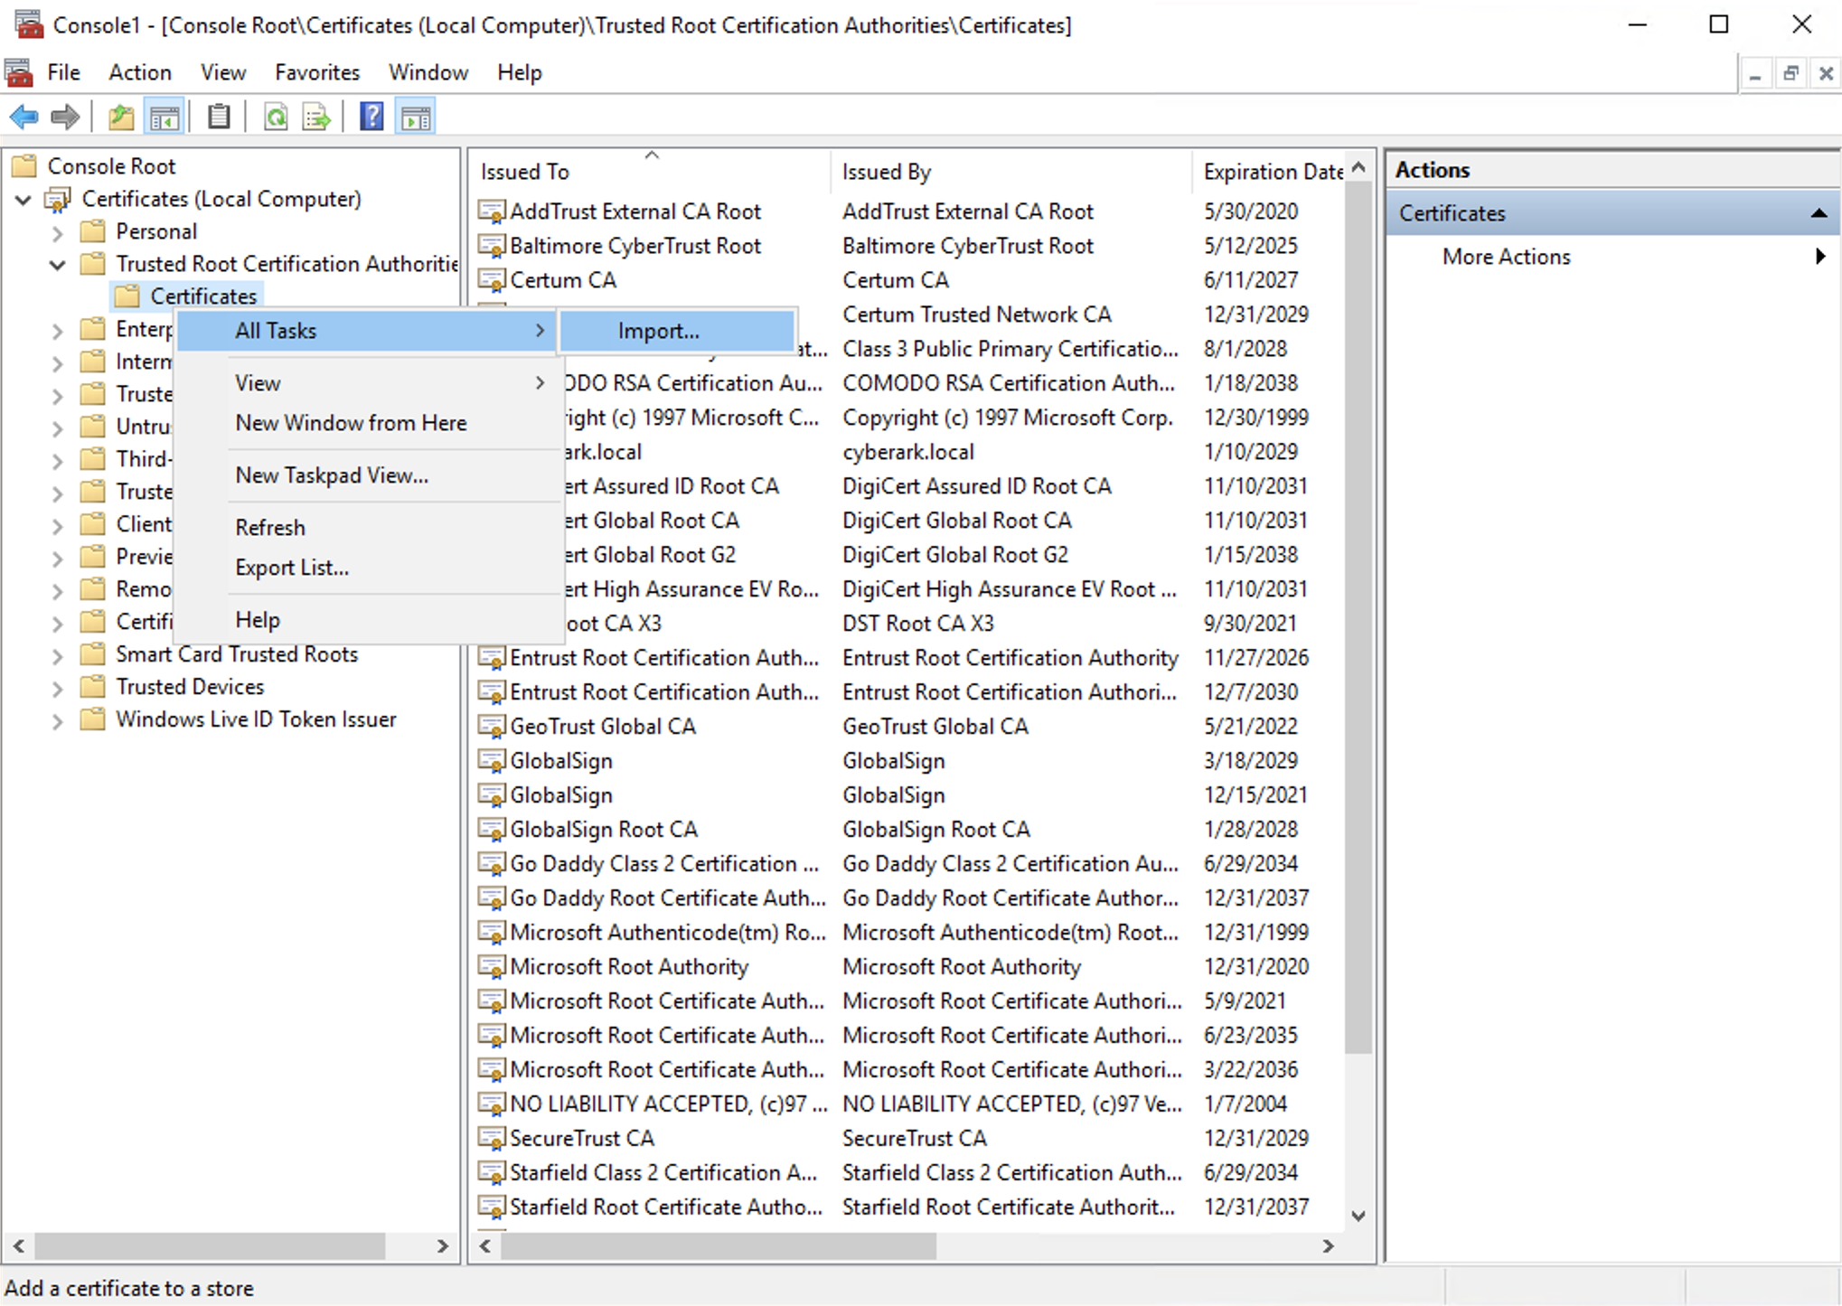
Task: Toggle Show/Hide Console Tree icon
Action: (164, 117)
